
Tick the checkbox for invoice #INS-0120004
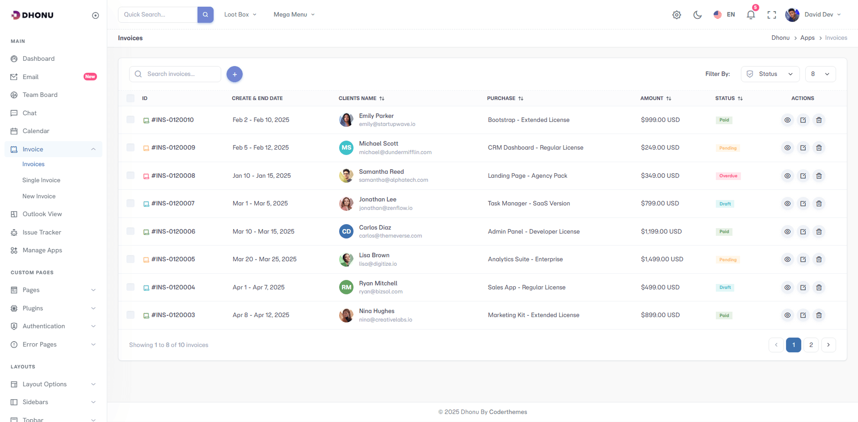coord(130,287)
